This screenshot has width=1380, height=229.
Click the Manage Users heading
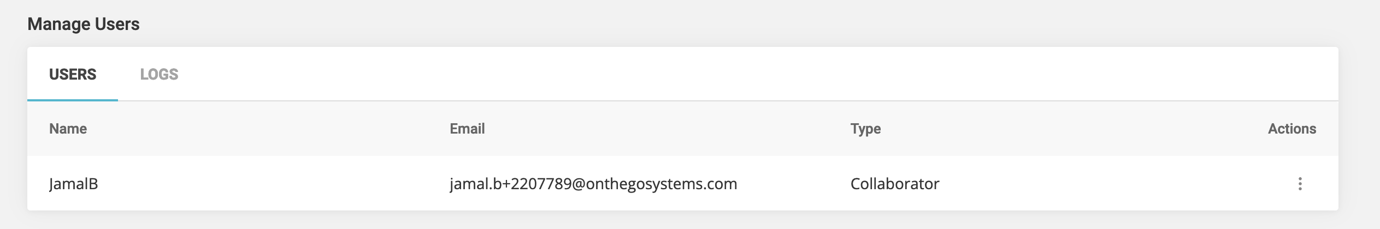click(x=84, y=24)
